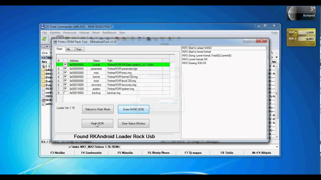The width and height of the screenshot is (321, 180).
Task: Click Clear Status Window button
Action: point(133,123)
